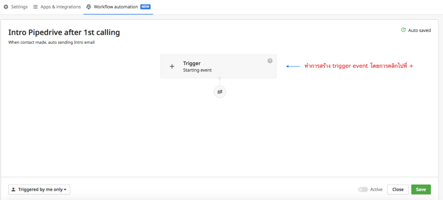Viewport: 443px width, 200px height.
Task: Click the workflow title Intro Pipedrive after 1st calling
Action: coord(64,33)
